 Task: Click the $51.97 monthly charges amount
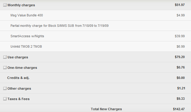[x=180, y=5]
